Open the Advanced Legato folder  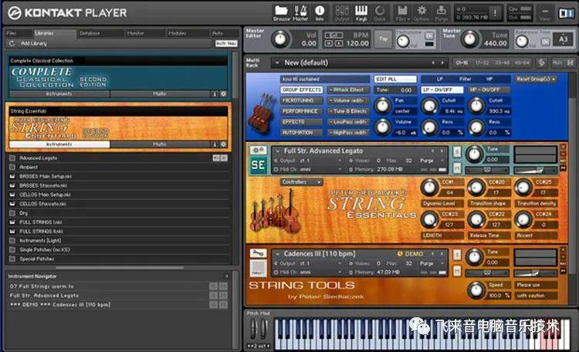(x=38, y=157)
